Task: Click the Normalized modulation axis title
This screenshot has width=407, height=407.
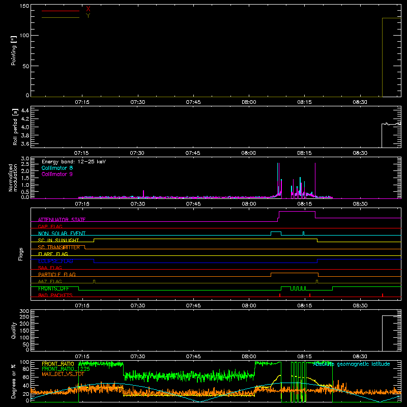Action: click(13, 178)
